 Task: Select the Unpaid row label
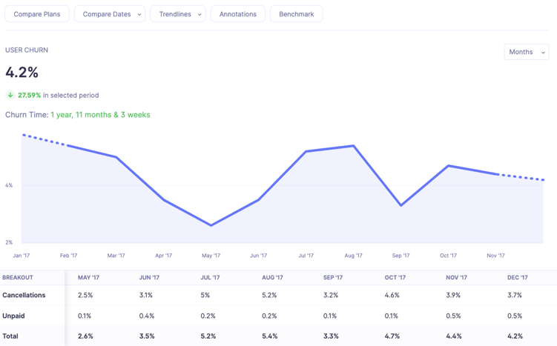point(13,316)
